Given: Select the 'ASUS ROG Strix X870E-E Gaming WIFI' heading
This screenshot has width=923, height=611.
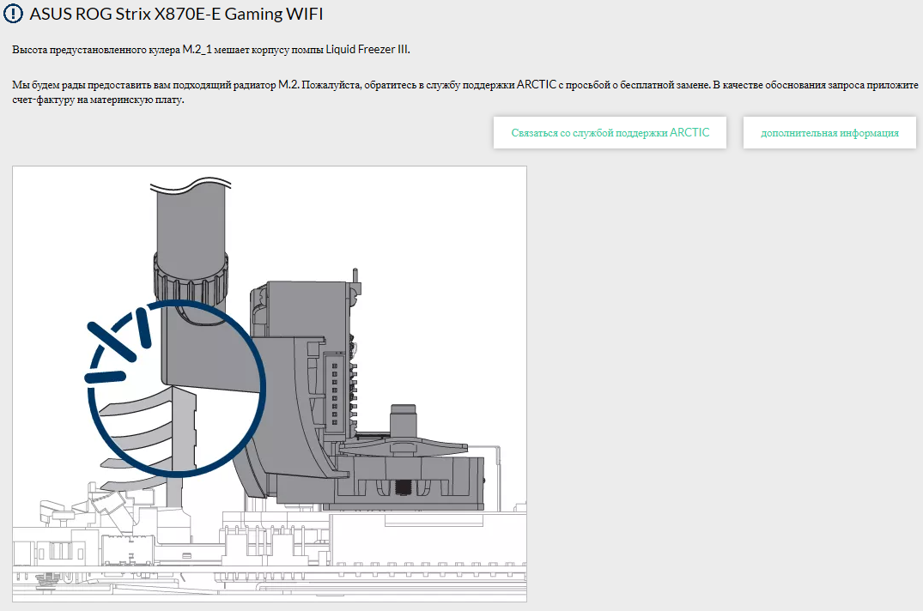Looking at the screenshot, I should coord(176,14).
